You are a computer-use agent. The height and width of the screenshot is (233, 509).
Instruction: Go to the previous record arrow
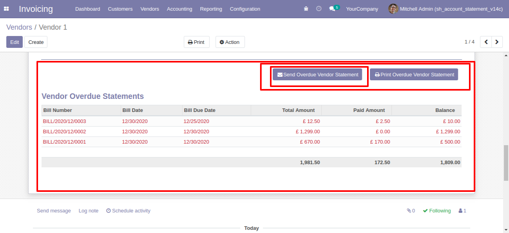pyautogui.click(x=486, y=42)
